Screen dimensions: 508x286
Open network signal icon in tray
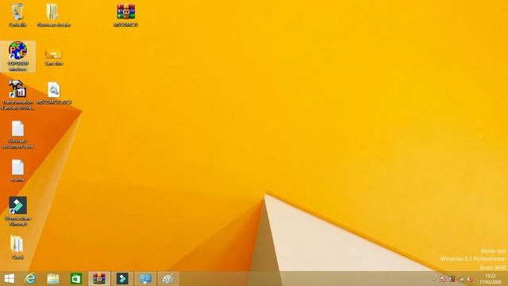(460, 279)
